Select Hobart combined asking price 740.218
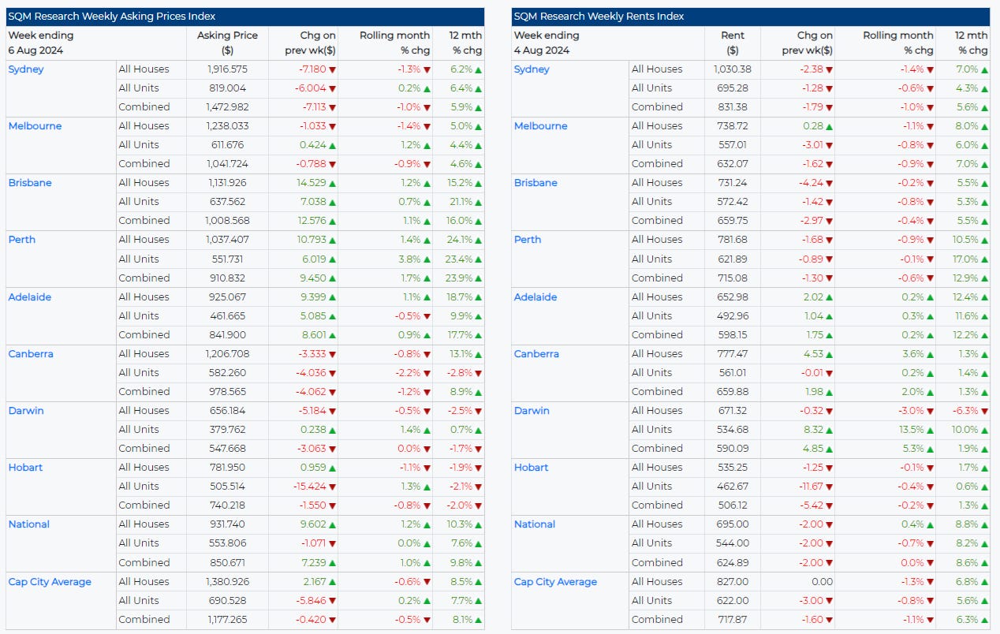 (x=226, y=505)
